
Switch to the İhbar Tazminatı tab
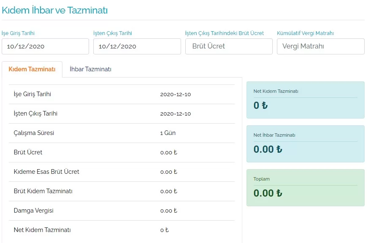[90, 69]
